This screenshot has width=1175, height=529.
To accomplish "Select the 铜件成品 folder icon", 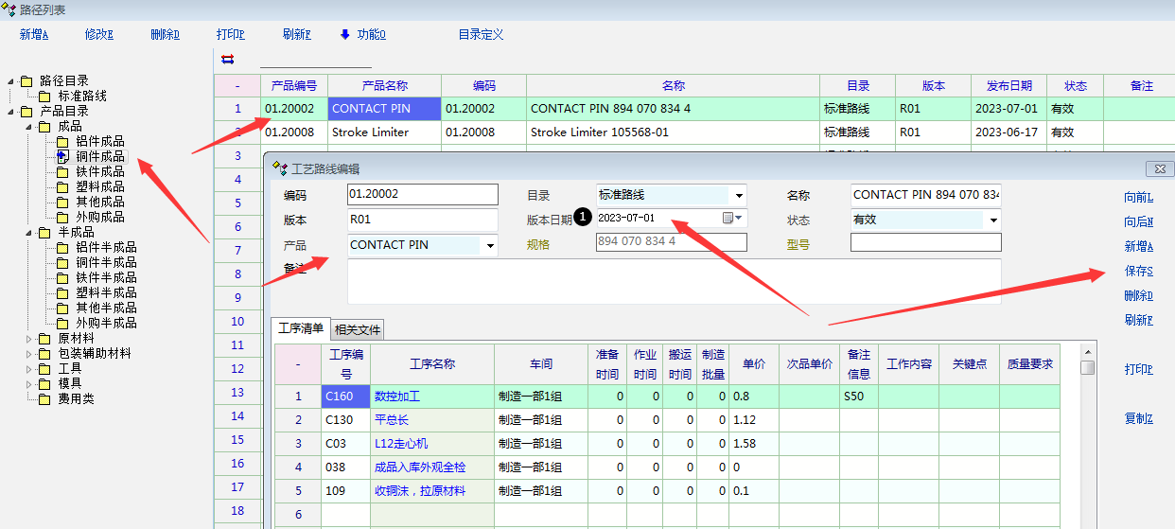I will click(x=62, y=156).
